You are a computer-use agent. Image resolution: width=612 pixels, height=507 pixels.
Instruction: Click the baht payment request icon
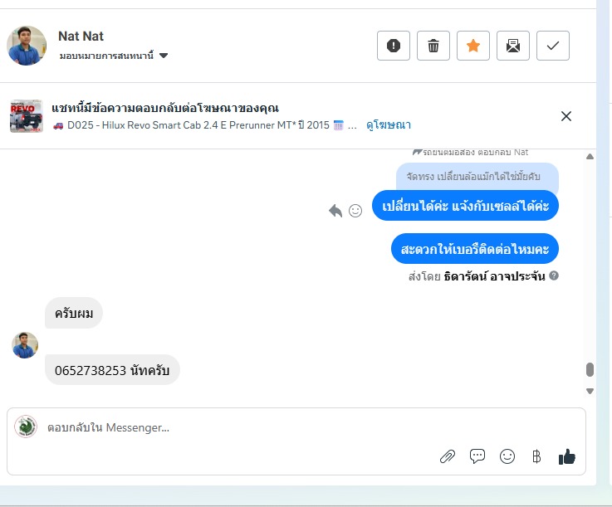click(x=536, y=456)
